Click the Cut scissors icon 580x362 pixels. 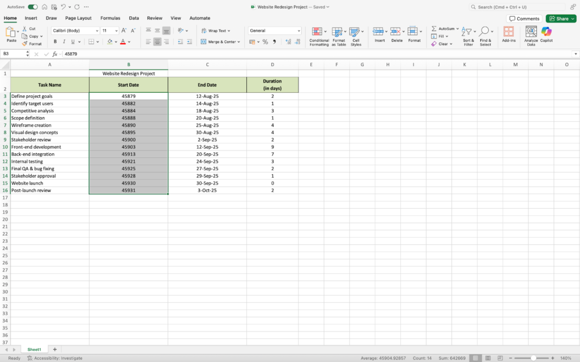click(x=25, y=29)
